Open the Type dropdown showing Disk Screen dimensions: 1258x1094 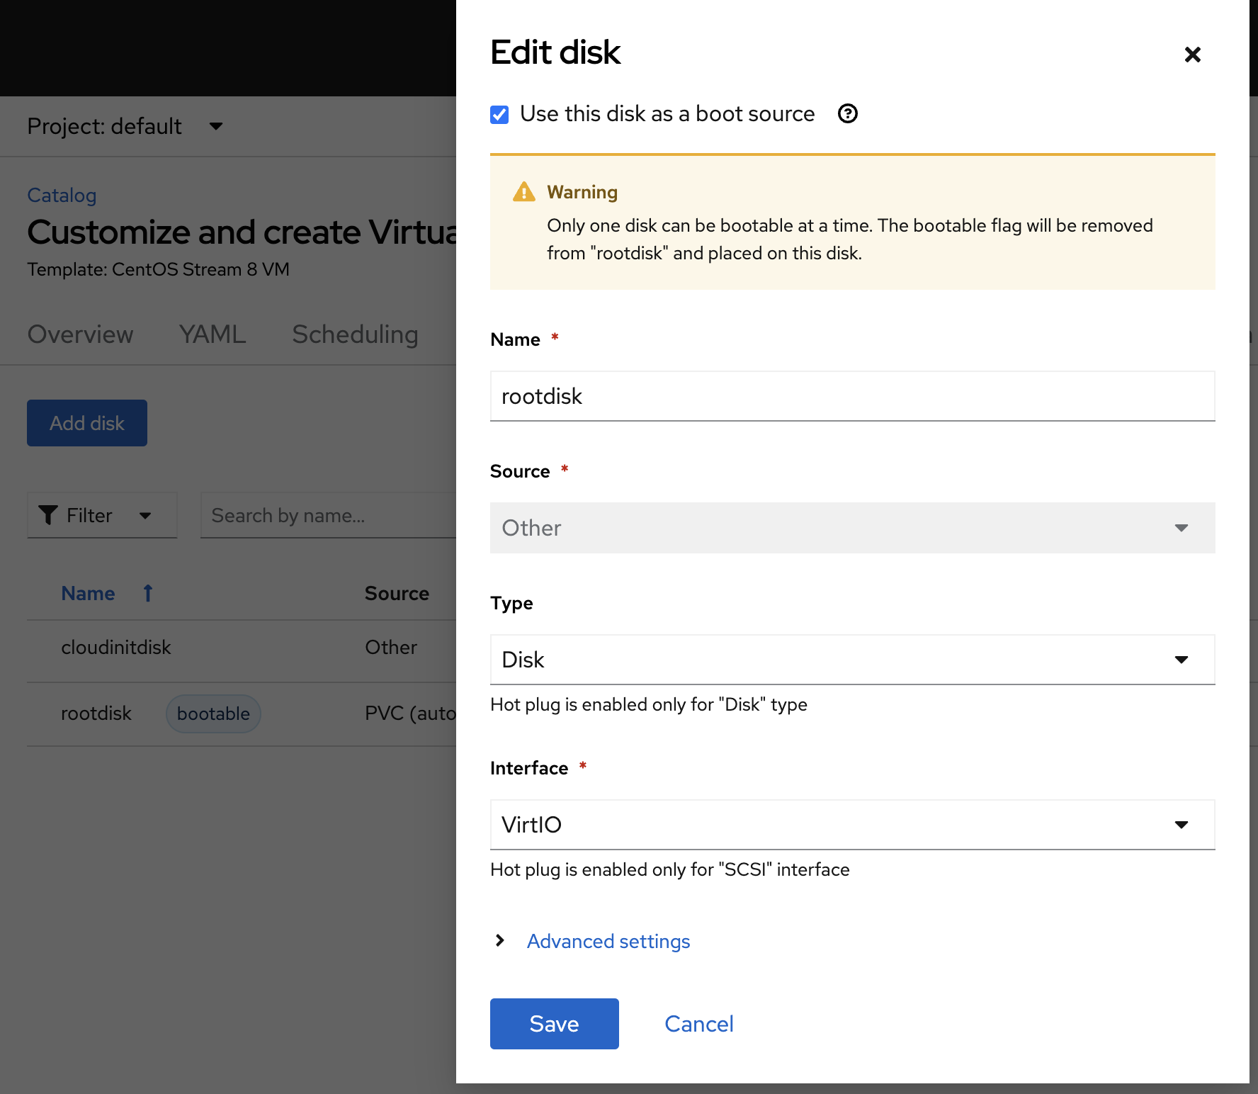point(852,660)
